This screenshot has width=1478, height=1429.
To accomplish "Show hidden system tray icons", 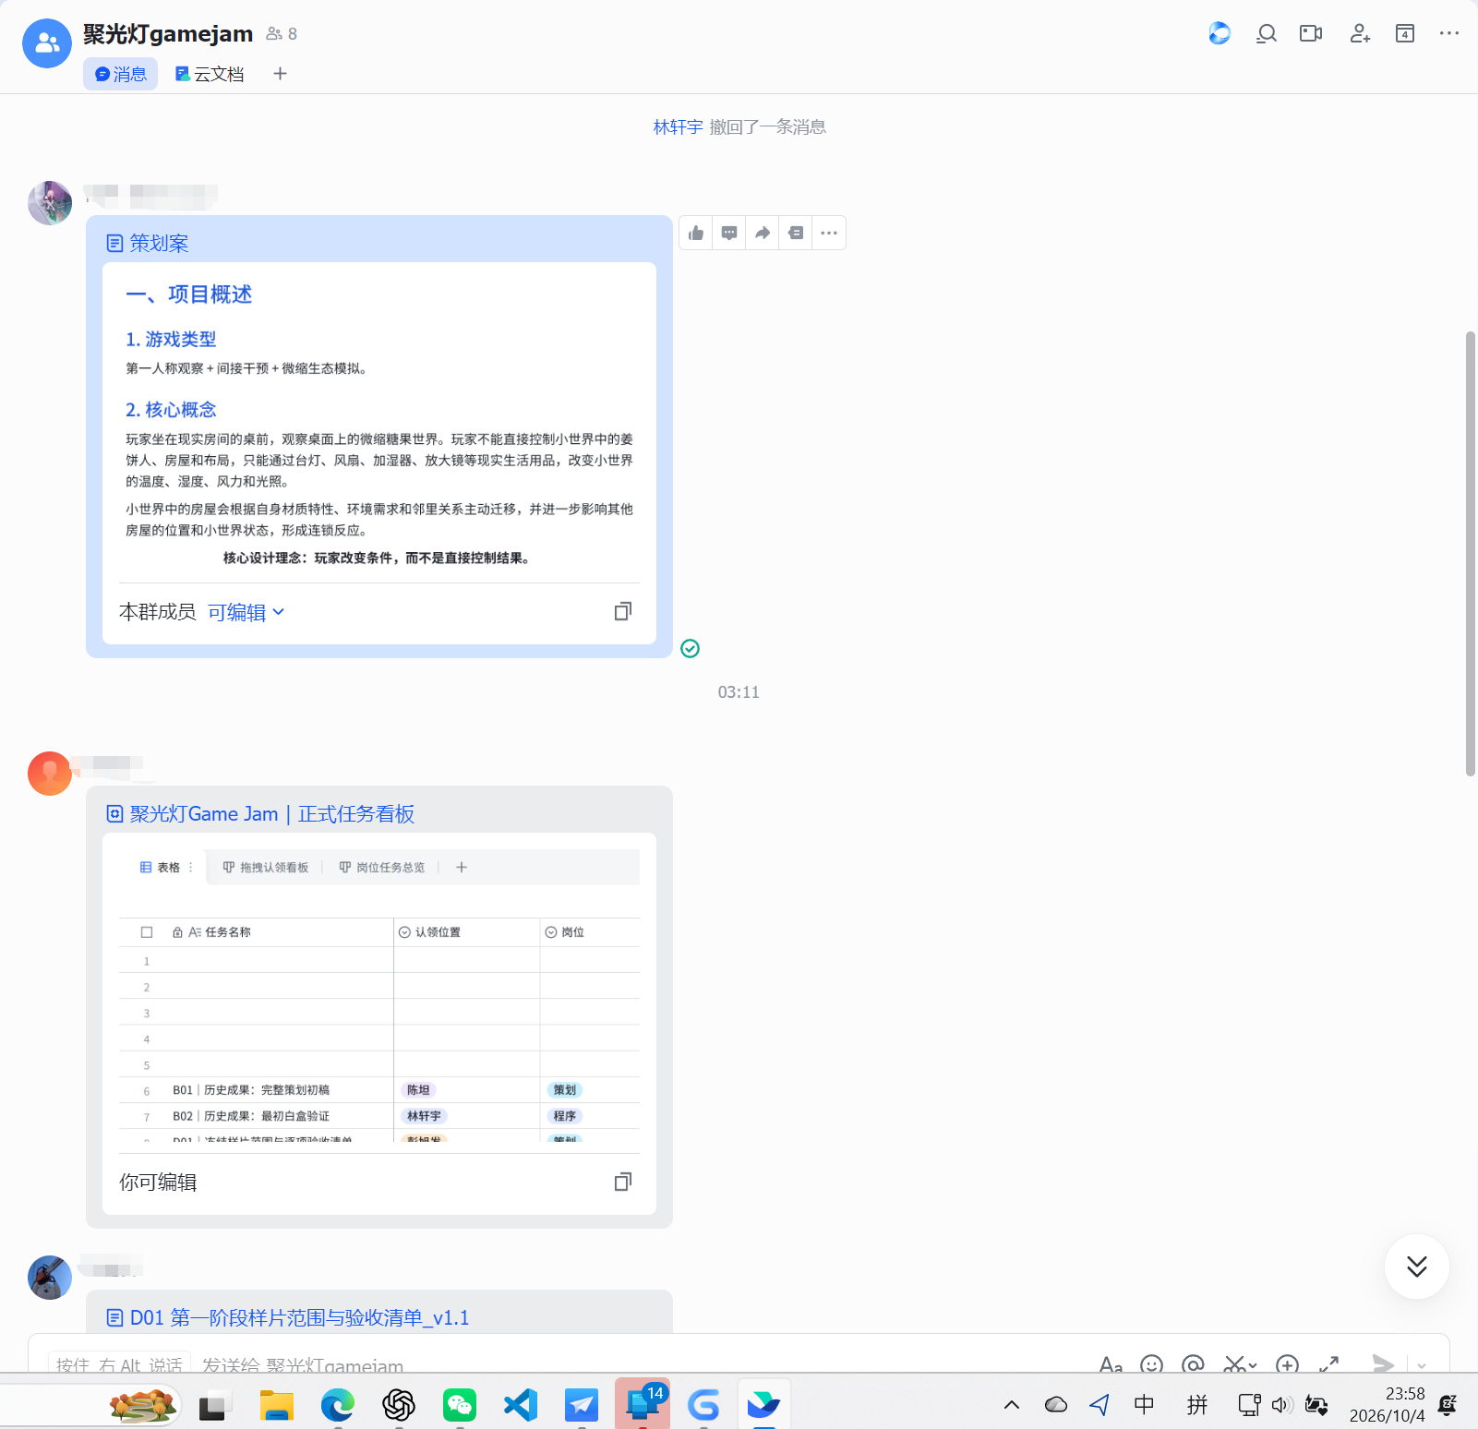I will [x=1012, y=1405].
